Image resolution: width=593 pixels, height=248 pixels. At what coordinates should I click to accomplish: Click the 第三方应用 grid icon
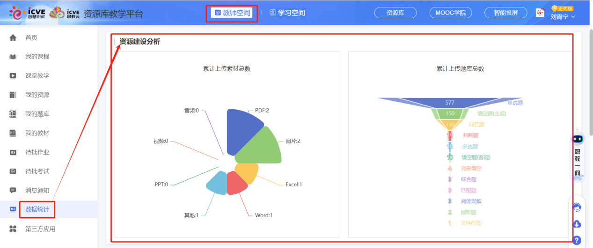pyautogui.click(x=13, y=229)
